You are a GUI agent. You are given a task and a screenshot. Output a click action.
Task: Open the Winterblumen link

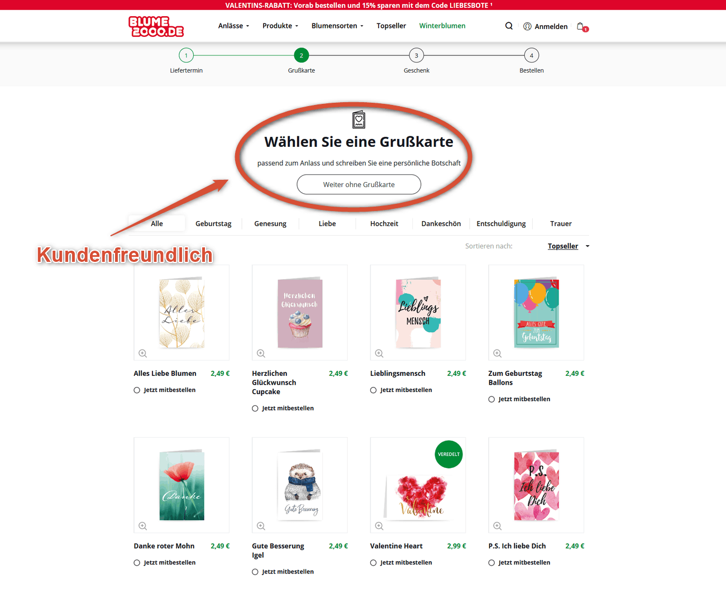[x=442, y=26]
